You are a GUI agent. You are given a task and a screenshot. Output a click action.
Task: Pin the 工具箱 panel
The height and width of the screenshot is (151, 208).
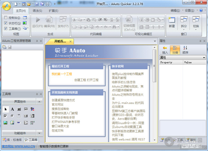pos(37,94)
